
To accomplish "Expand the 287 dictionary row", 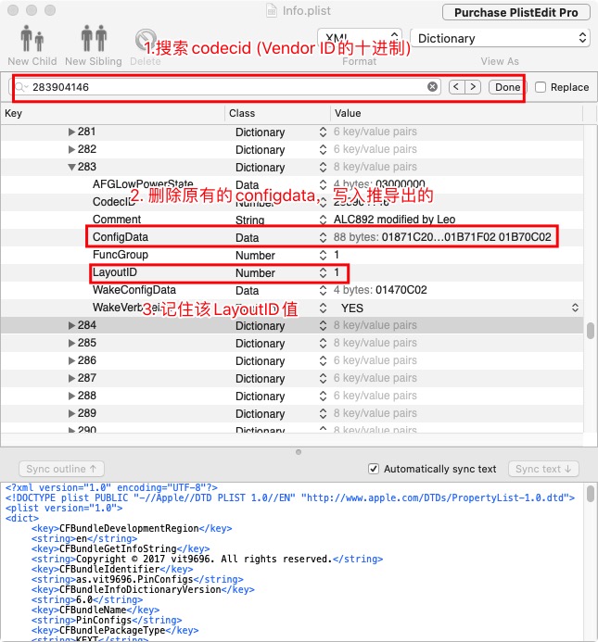I will pos(71,378).
